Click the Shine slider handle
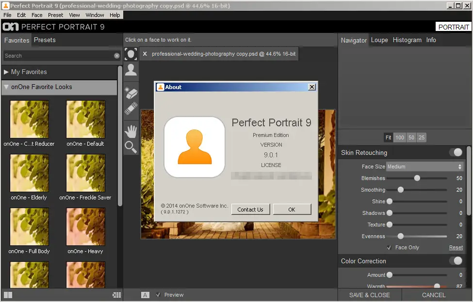This screenshot has height=302, width=473. pos(390,201)
